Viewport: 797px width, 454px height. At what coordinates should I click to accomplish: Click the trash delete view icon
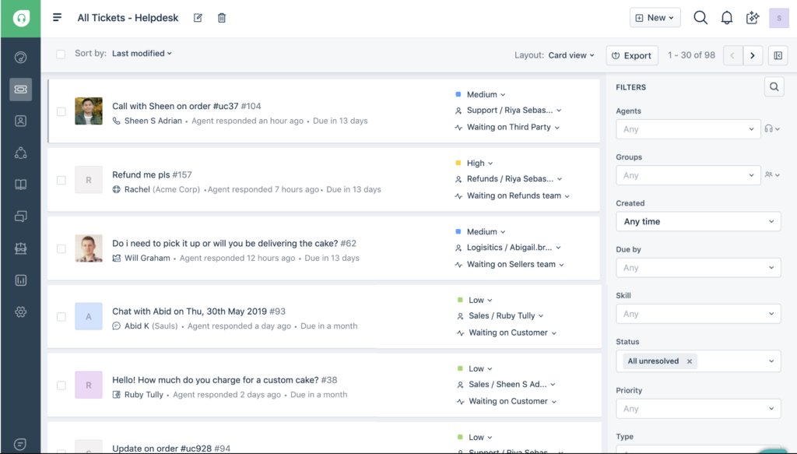tap(222, 18)
